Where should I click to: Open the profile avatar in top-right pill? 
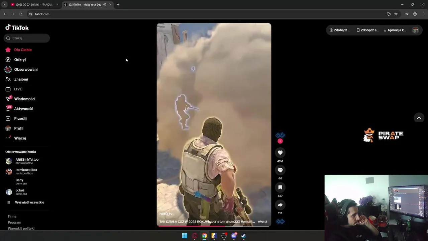[415, 30]
